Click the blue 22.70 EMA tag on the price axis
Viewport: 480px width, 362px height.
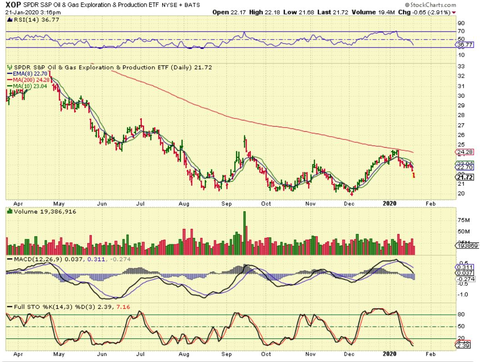[465, 167]
